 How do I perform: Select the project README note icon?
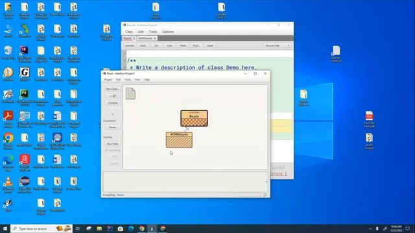click(x=130, y=93)
